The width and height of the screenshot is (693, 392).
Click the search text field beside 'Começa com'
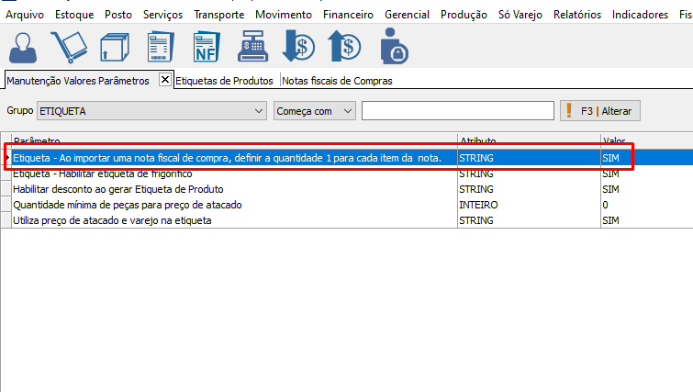(x=457, y=111)
